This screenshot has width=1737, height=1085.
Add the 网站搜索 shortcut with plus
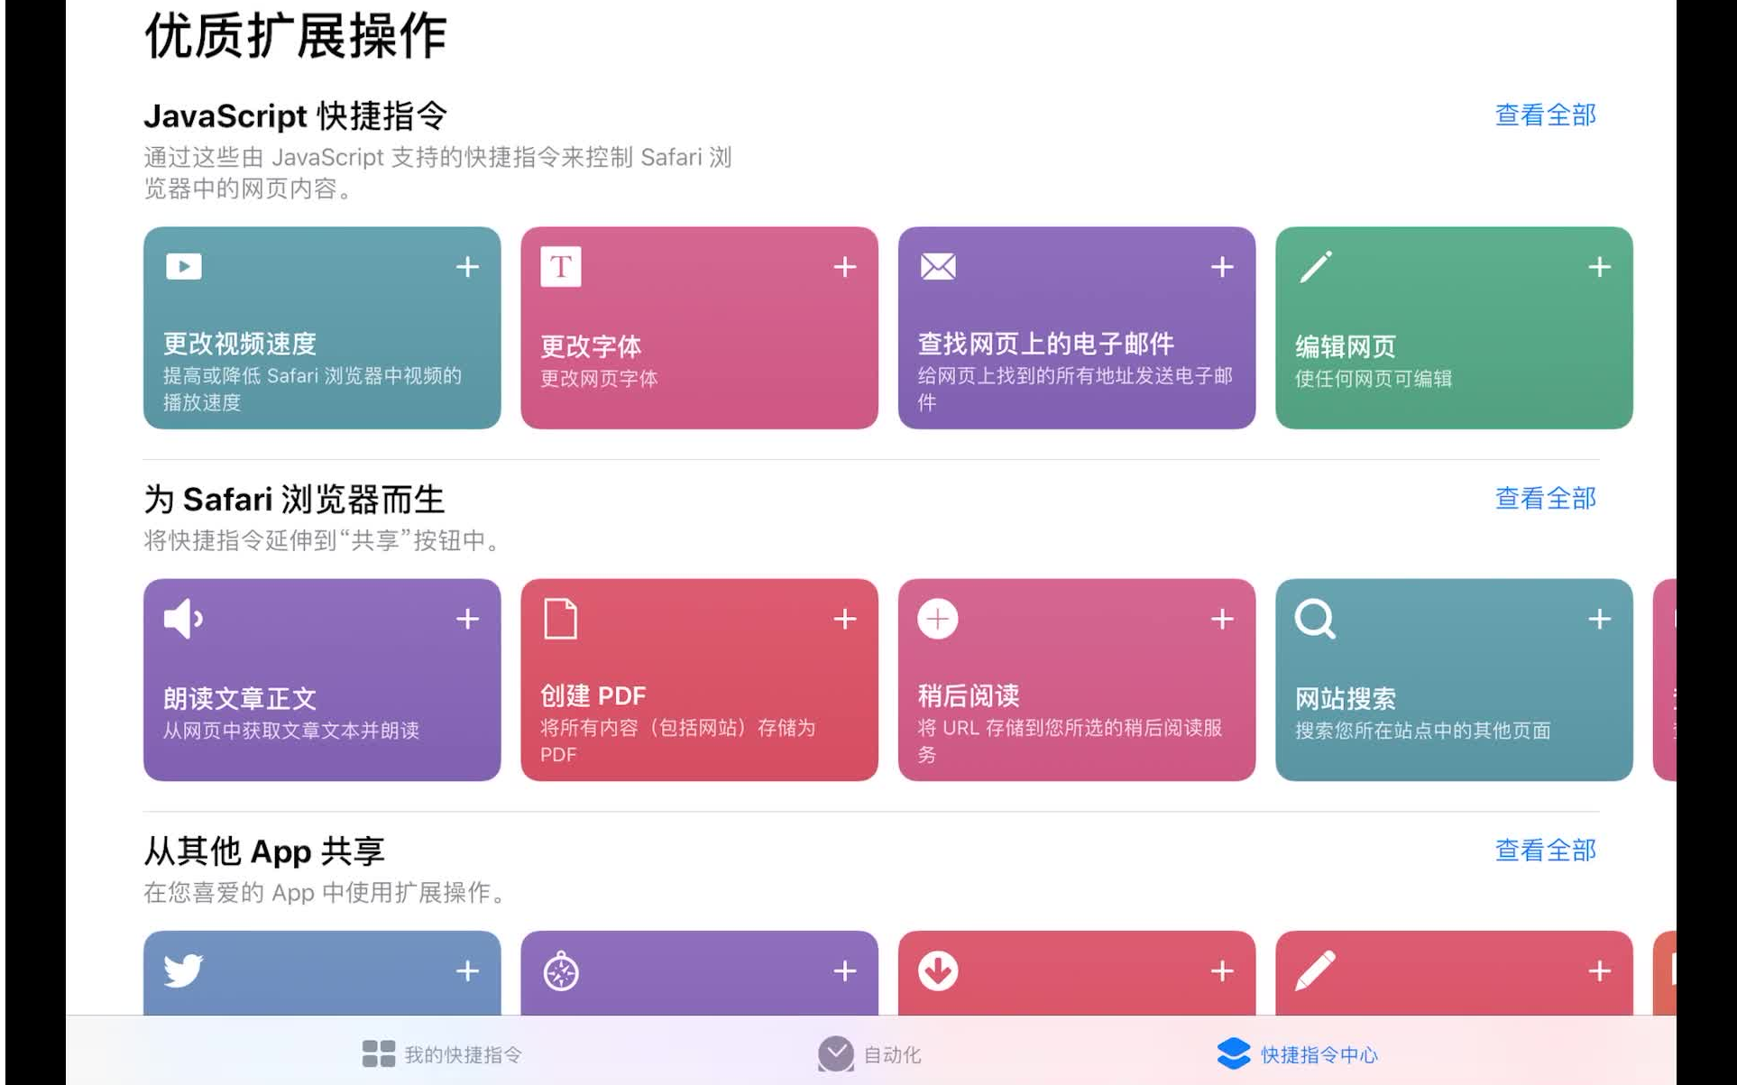click(x=1599, y=619)
